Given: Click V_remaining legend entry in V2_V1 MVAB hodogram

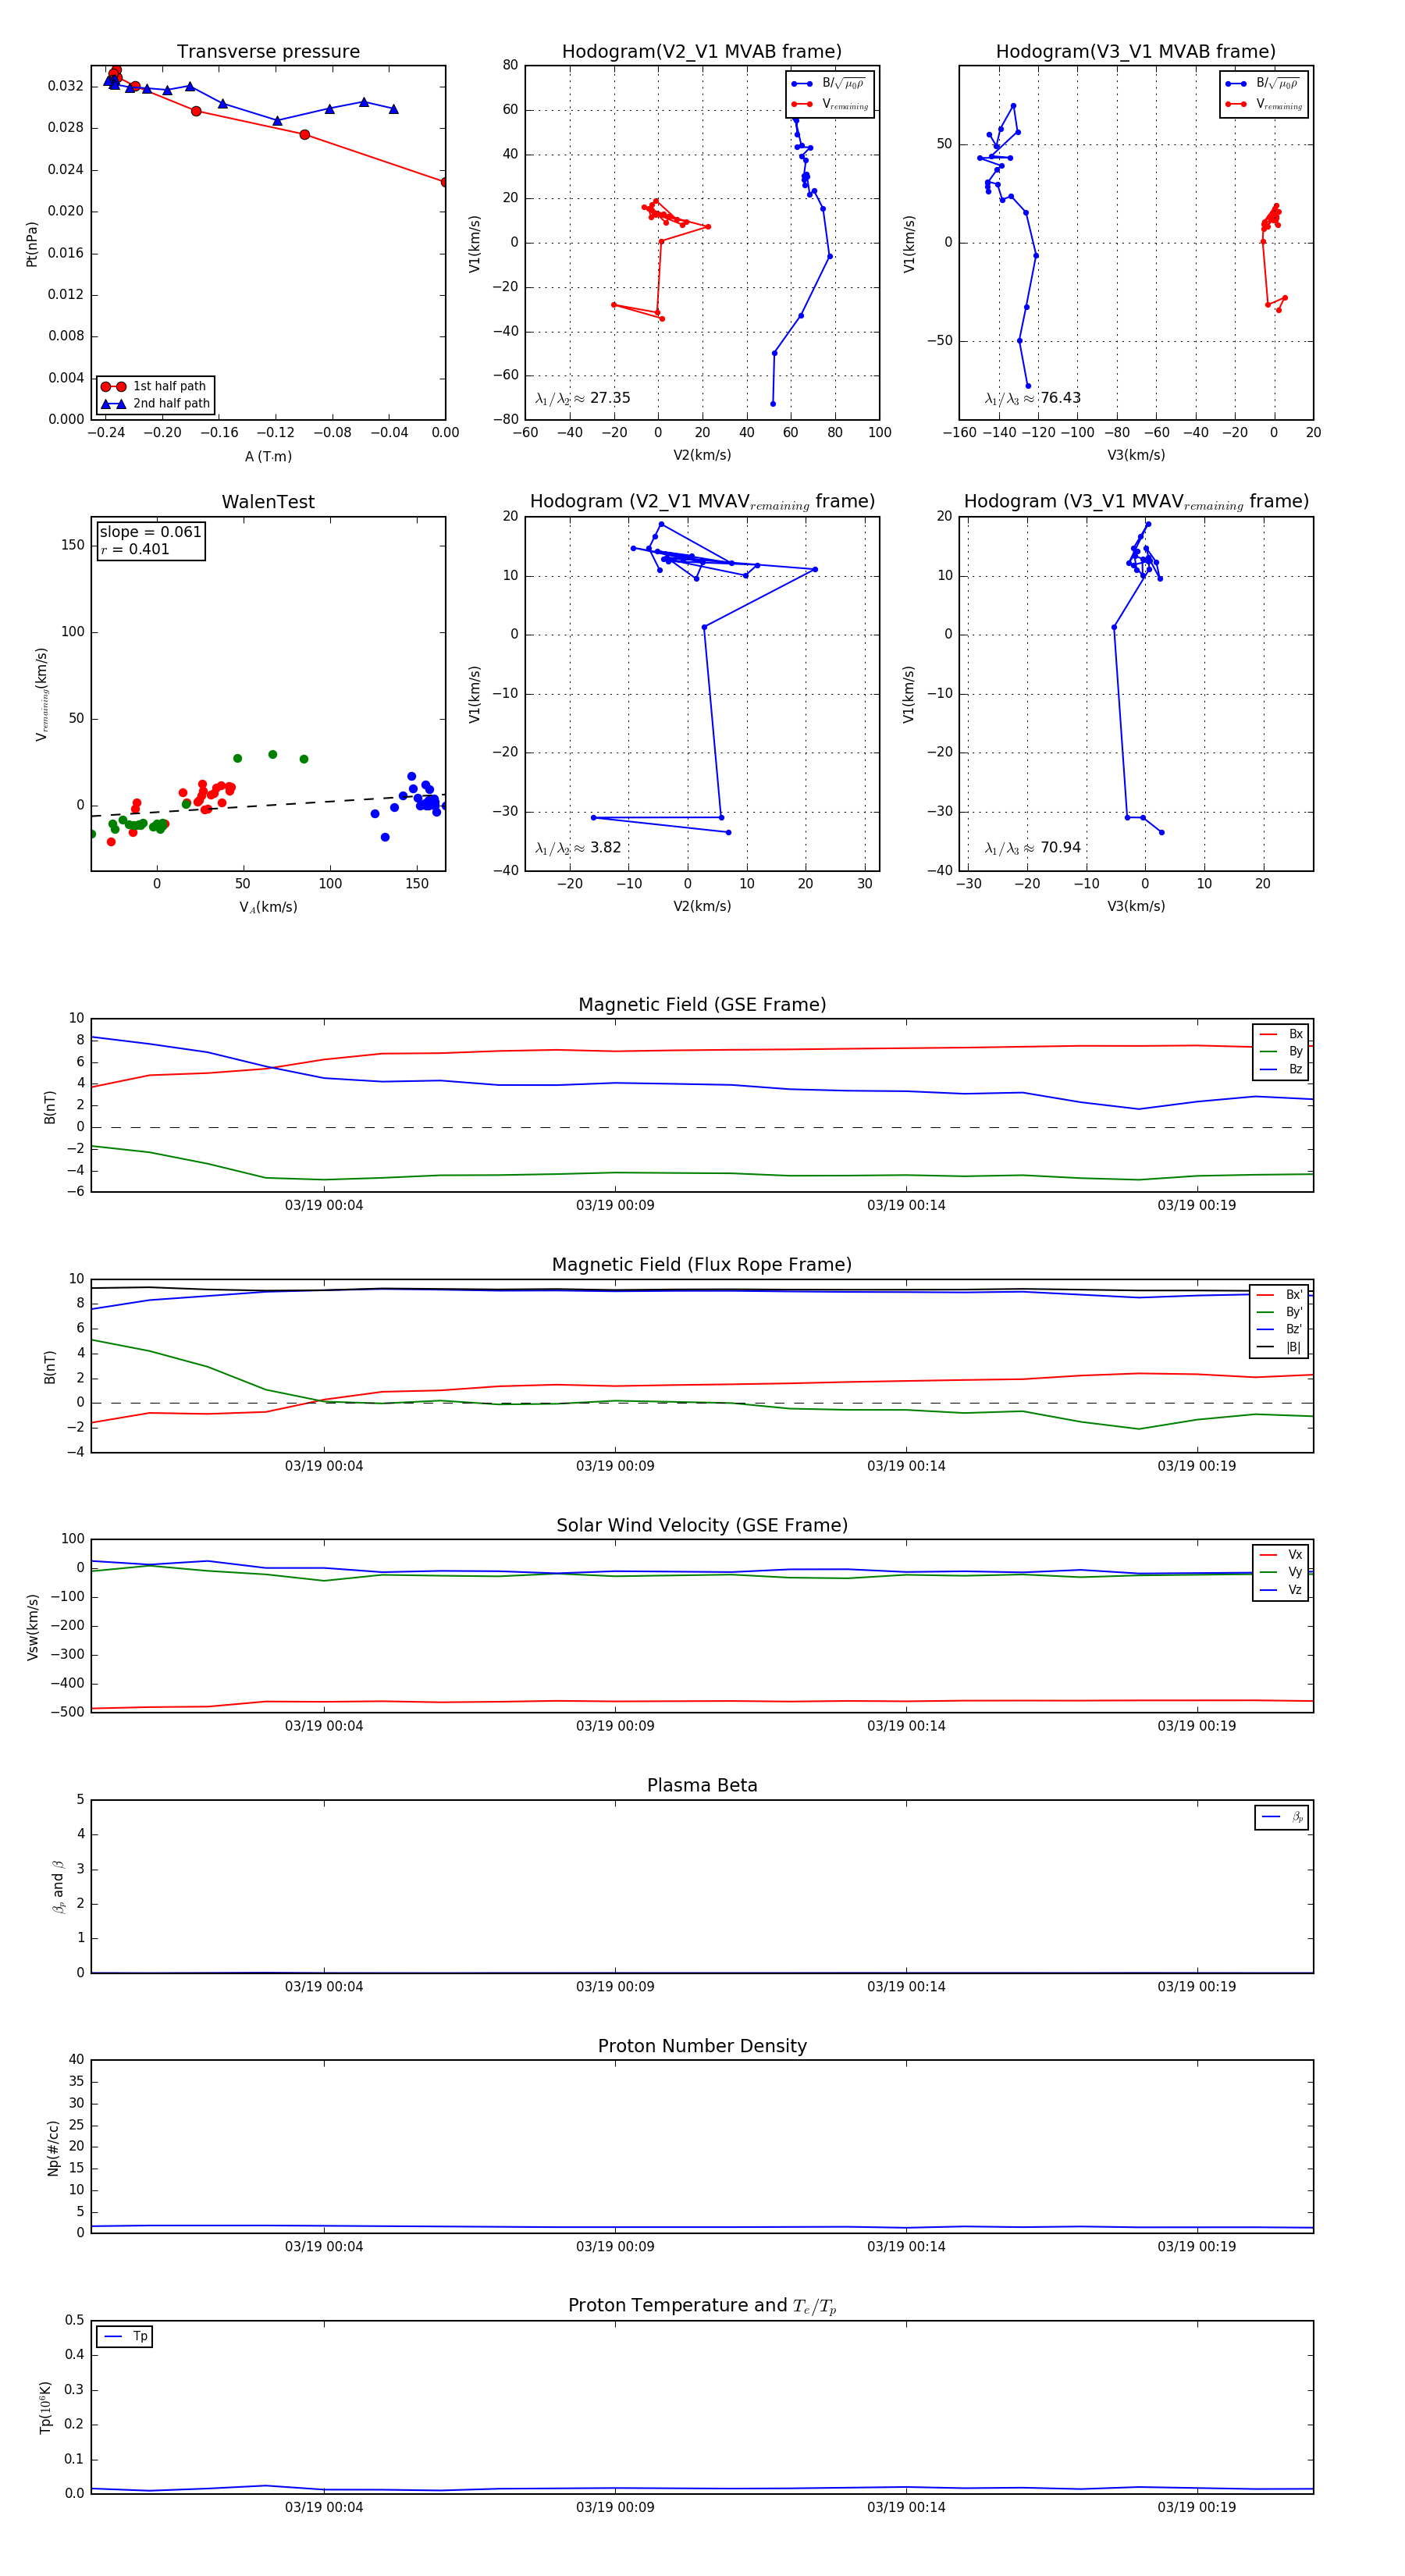Looking at the screenshot, I should (830, 104).
